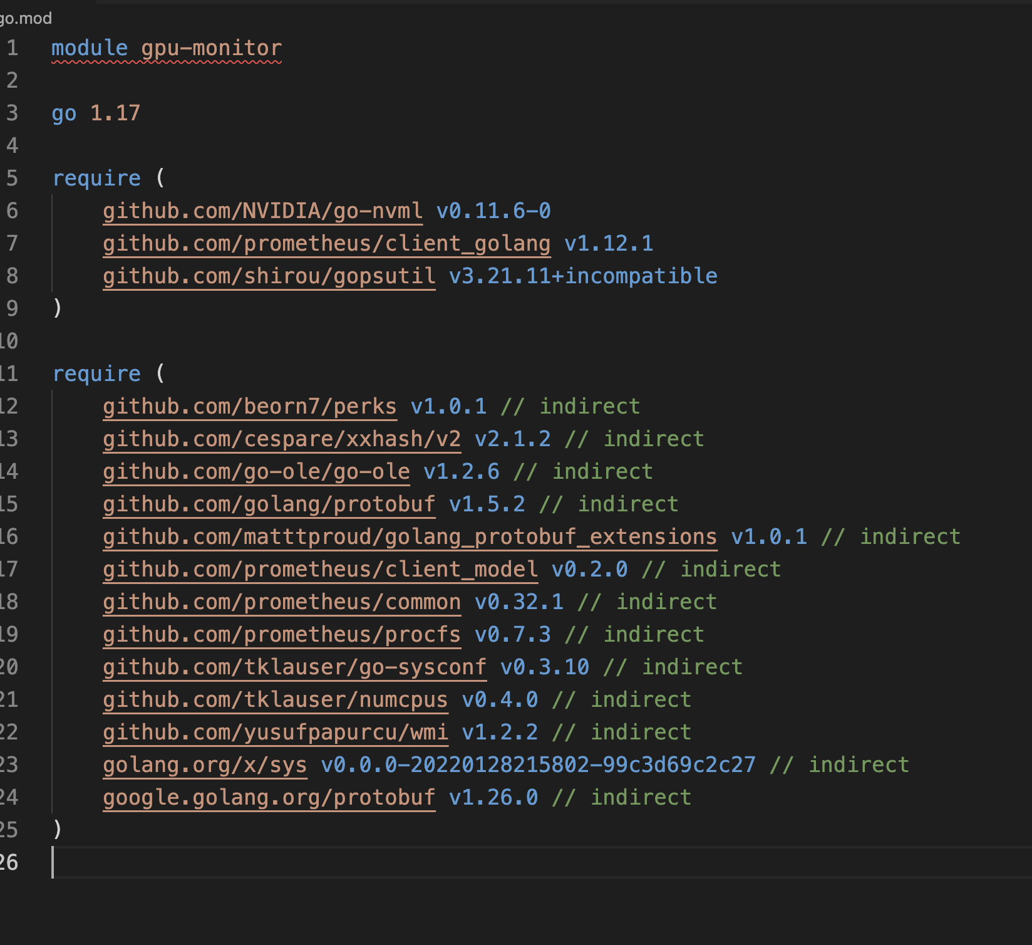This screenshot has height=945, width=1032.
Task: Click version 'v0.2.0' of client_model
Action: (x=590, y=570)
